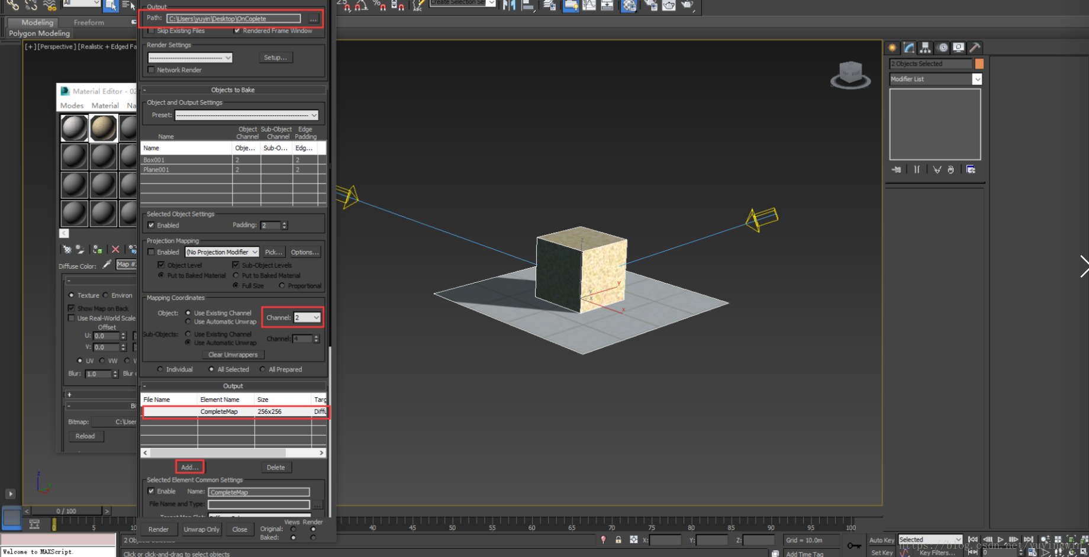Open the Selected key filter dropdown

pyautogui.click(x=930, y=540)
